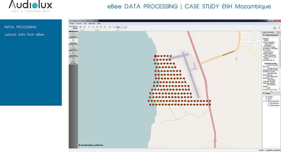Open the Process menu
This screenshot has width=281, height=152.
click(x=79, y=23)
